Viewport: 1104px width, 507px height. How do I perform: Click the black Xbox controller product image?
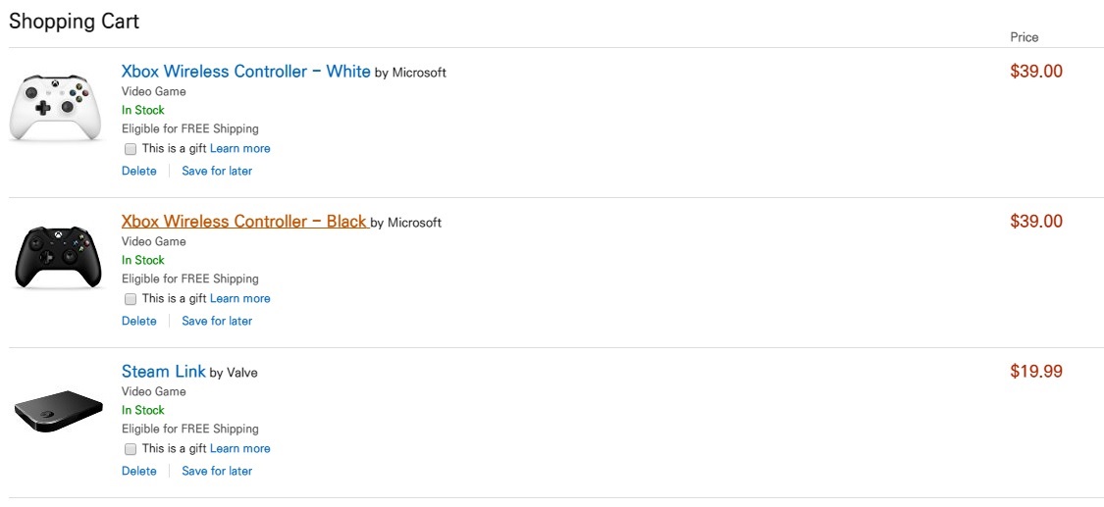click(58, 257)
